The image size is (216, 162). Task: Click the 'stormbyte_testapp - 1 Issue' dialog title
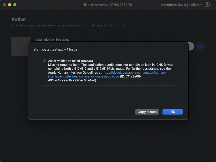55,50
